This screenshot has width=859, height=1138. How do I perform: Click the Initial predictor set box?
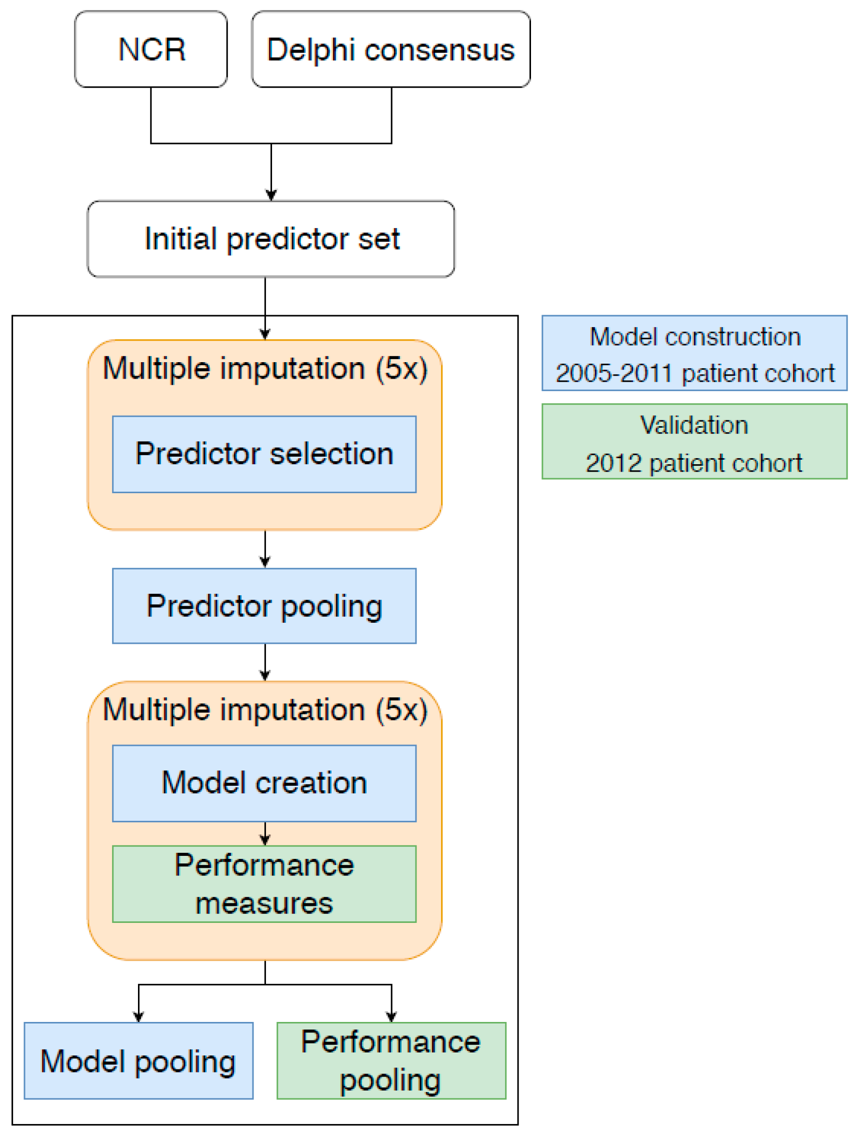point(271,239)
